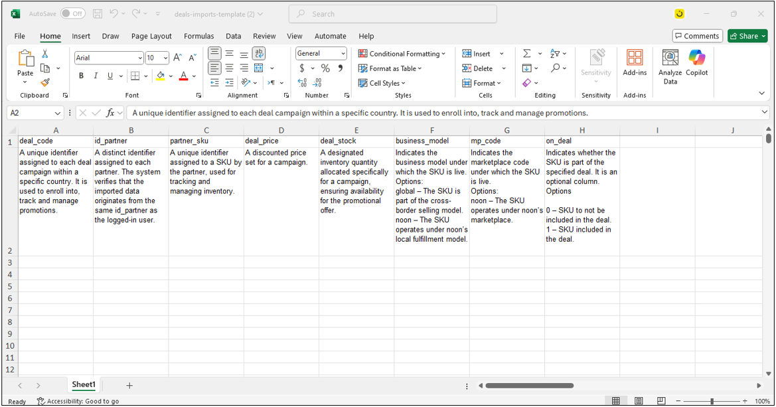Viewport: 776px width, 407px height.
Task: Switch to Page Layout view in status bar
Action: [x=639, y=401]
